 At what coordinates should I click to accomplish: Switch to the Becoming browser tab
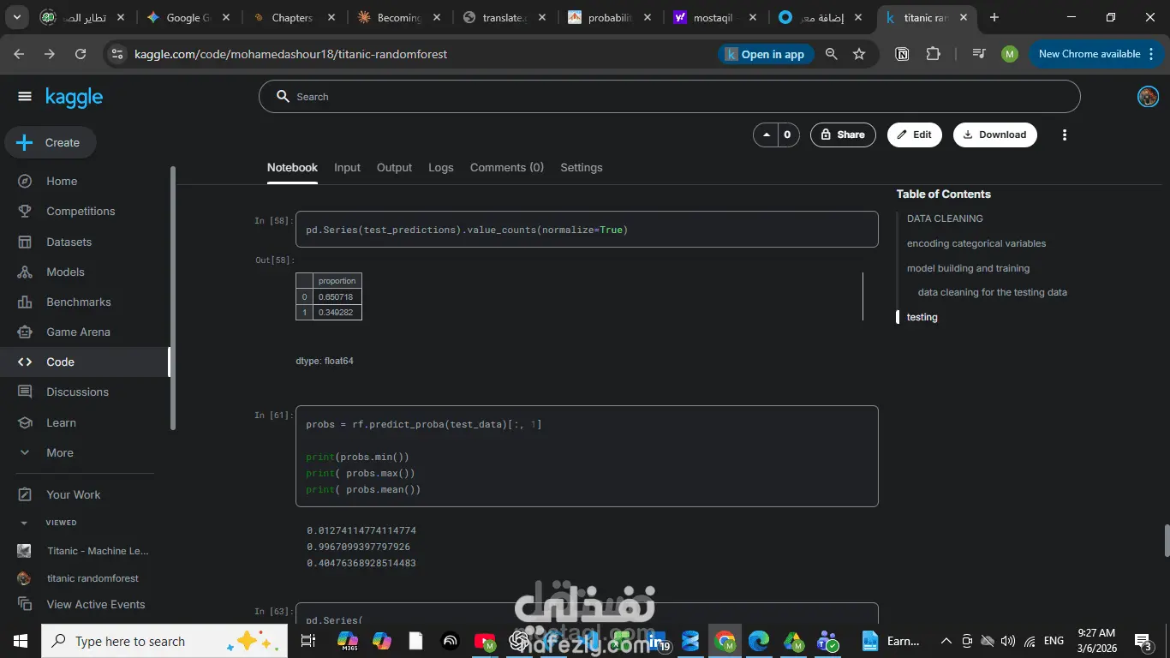click(400, 17)
